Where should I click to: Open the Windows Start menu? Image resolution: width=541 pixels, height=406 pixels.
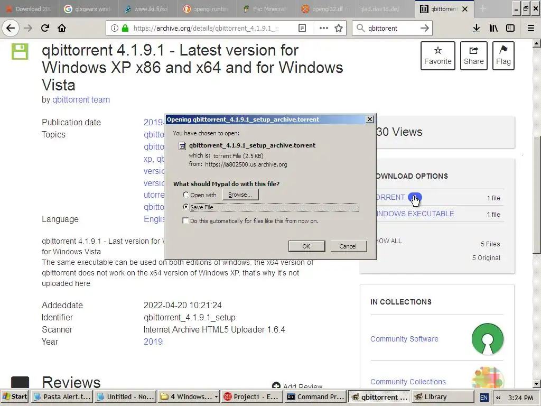click(x=15, y=396)
